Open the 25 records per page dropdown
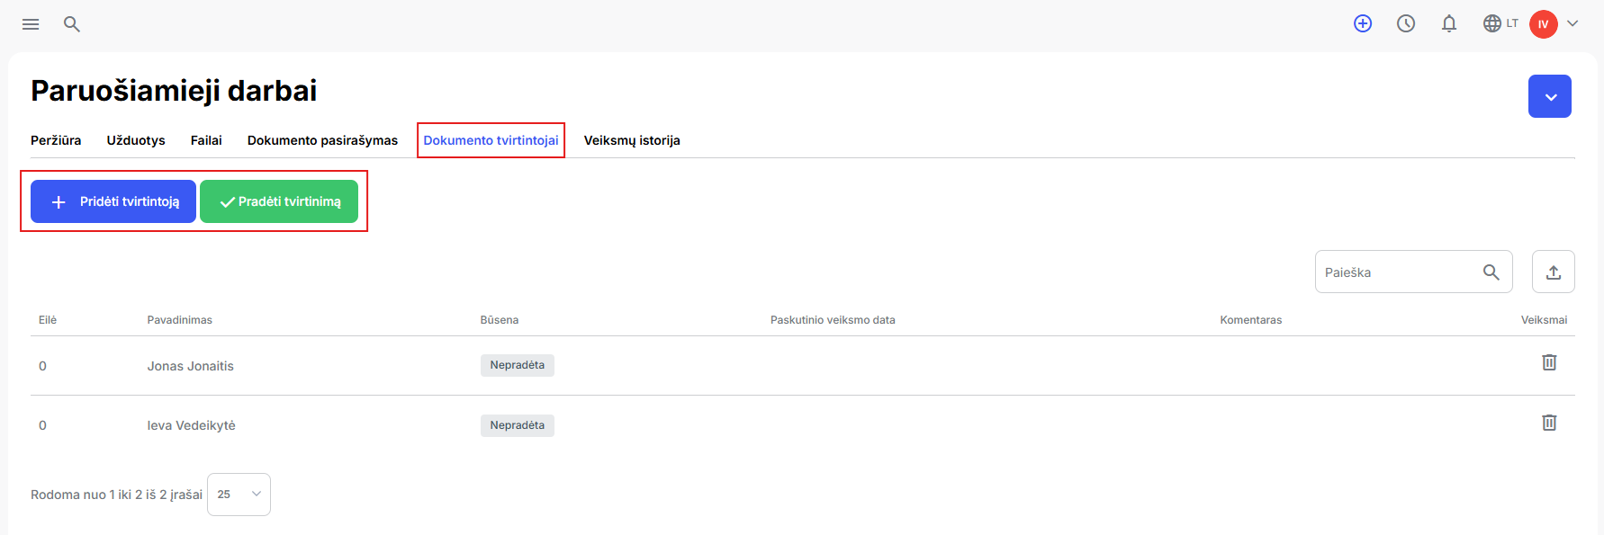The width and height of the screenshot is (1604, 535). coord(239,495)
